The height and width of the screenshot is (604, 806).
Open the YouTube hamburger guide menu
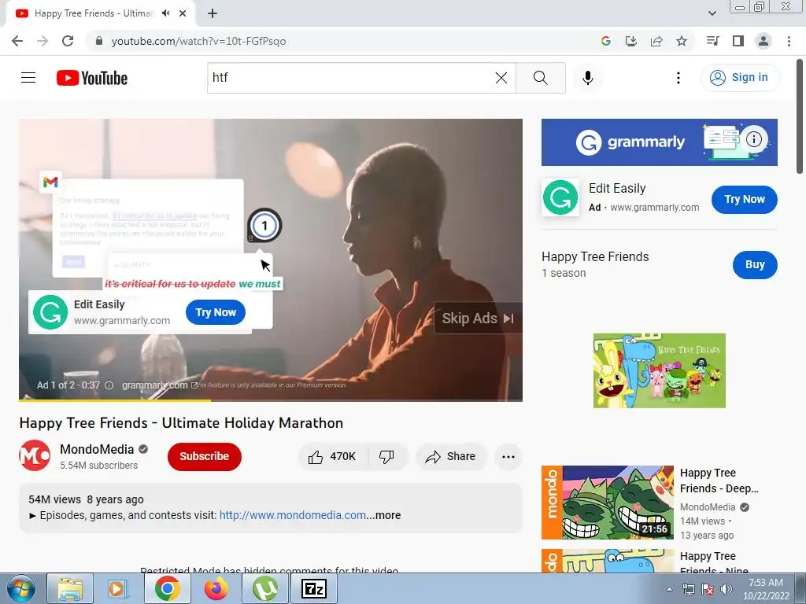(x=28, y=78)
